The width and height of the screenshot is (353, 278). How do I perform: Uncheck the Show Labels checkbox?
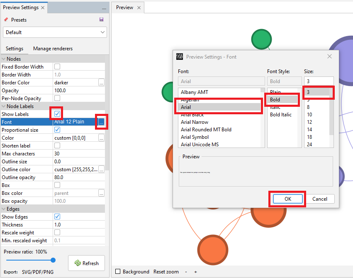(x=57, y=114)
